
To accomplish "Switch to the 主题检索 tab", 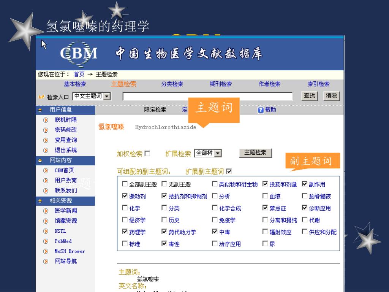I will click(x=123, y=84).
